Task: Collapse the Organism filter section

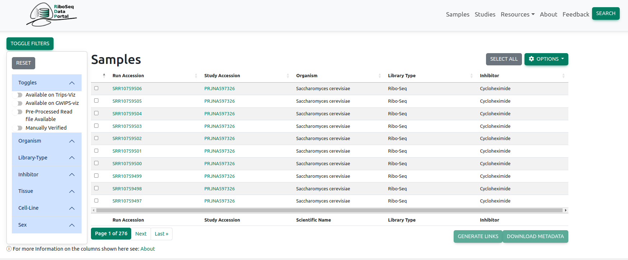Action: pyautogui.click(x=72, y=141)
